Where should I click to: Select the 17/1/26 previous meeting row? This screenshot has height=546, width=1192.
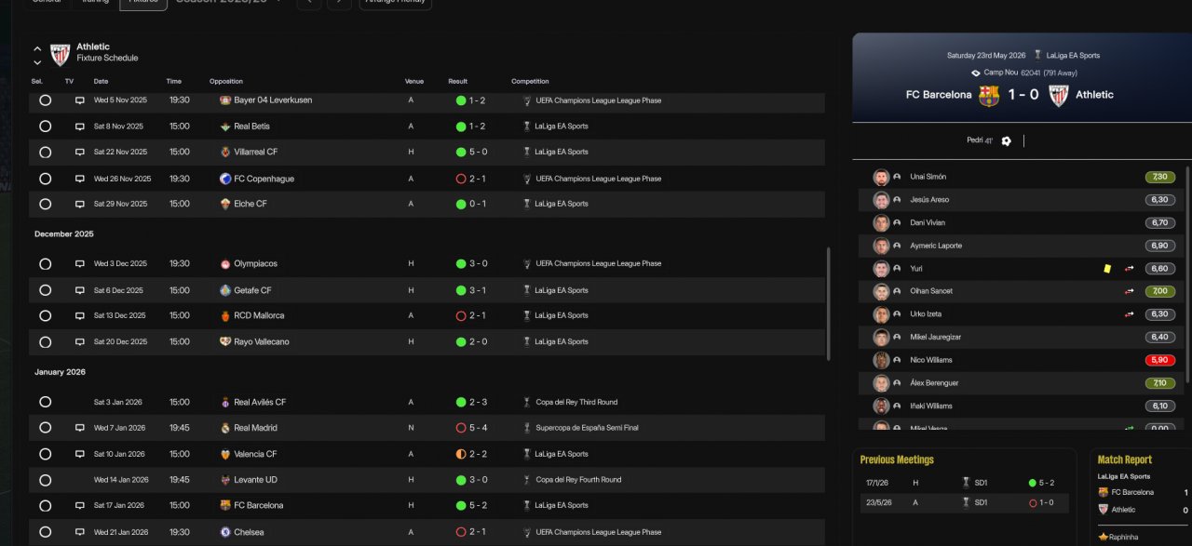pos(964,483)
